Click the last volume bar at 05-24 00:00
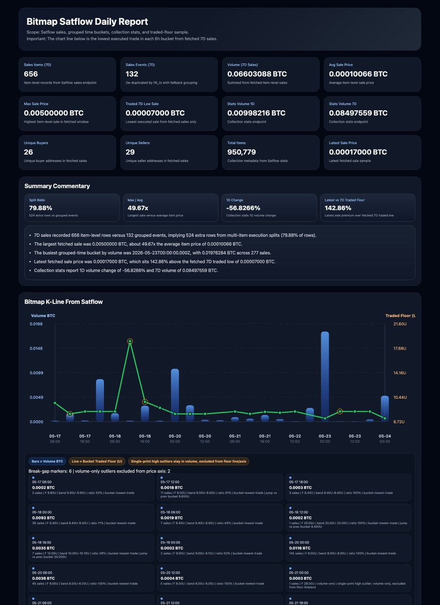The height and width of the screenshot is (605, 440). pos(385,408)
